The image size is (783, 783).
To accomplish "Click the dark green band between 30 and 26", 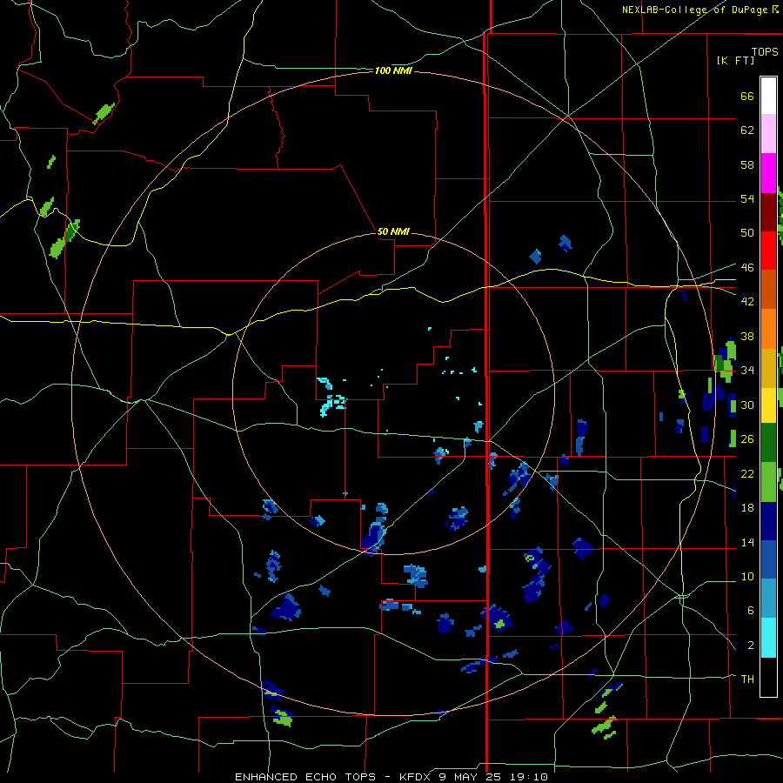I will pyautogui.click(x=768, y=443).
